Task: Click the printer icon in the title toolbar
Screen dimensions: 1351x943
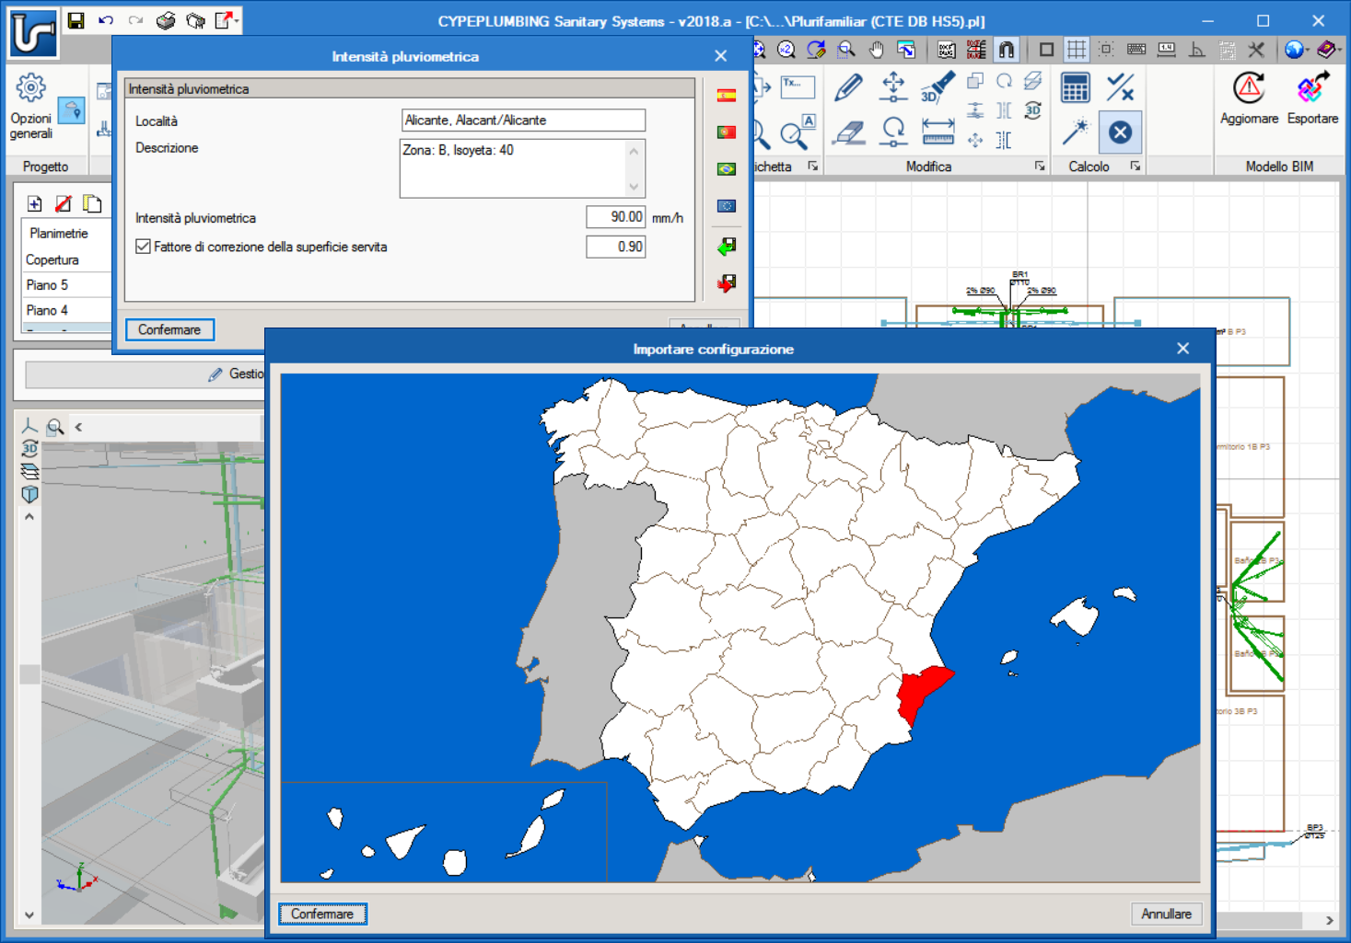Action: [x=166, y=20]
